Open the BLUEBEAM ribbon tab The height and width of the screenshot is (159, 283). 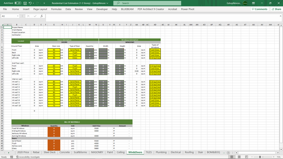127,9
